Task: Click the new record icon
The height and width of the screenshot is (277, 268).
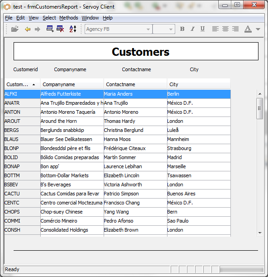Action: pos(50,29)
